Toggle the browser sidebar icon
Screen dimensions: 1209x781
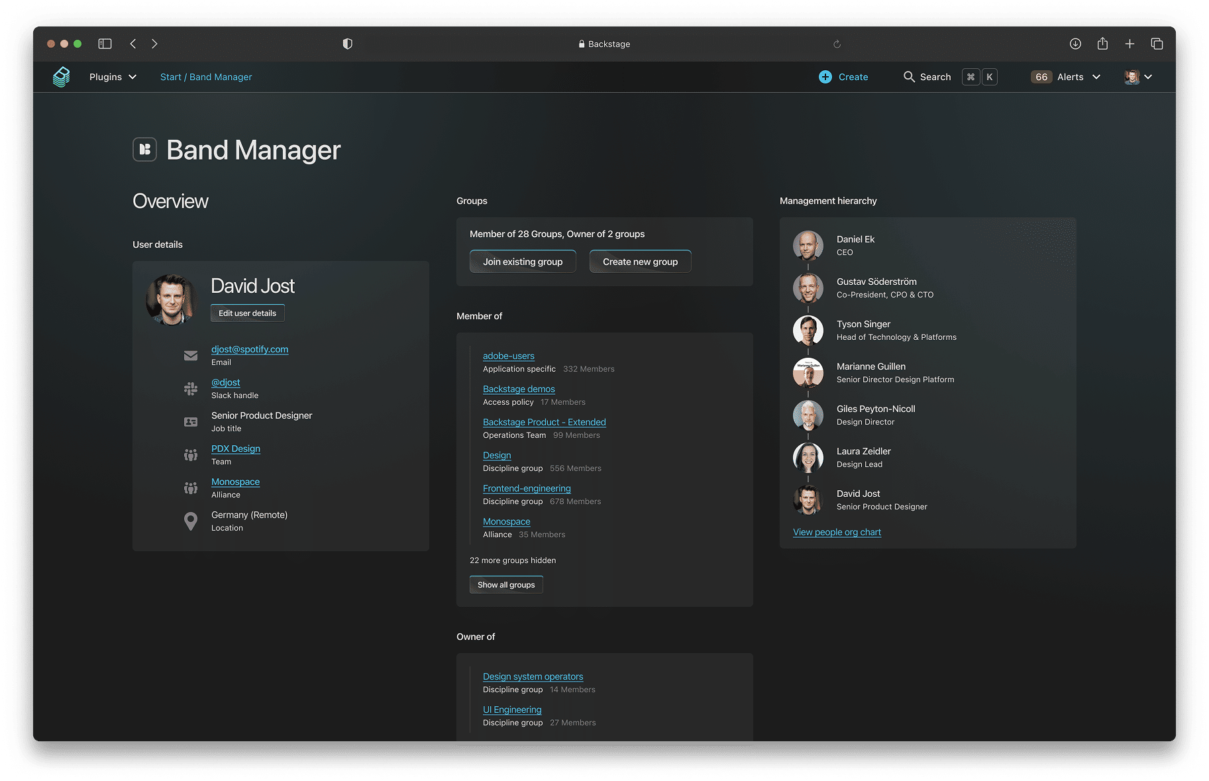coord(105,44)
